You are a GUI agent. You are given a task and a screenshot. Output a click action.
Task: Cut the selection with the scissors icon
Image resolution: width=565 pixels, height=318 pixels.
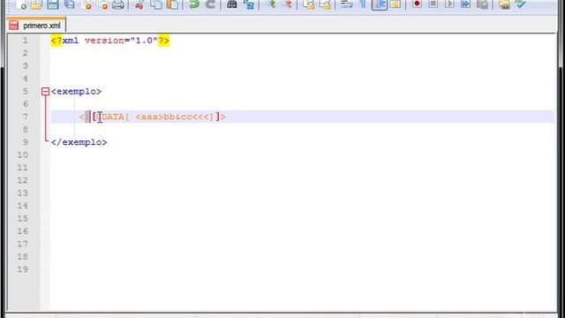pyautogui.click(x=139, y=4)
